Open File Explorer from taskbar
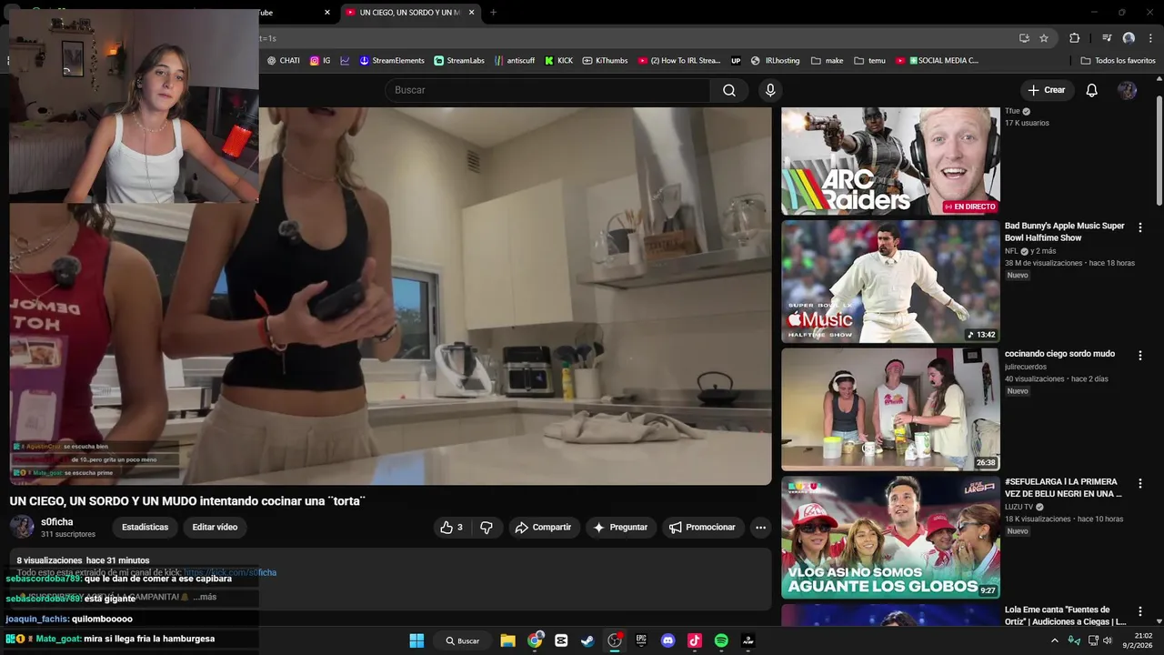Image resolution: width=1164 pixels, height=655 pixels. pyautogui.click(x=507, y=640)
